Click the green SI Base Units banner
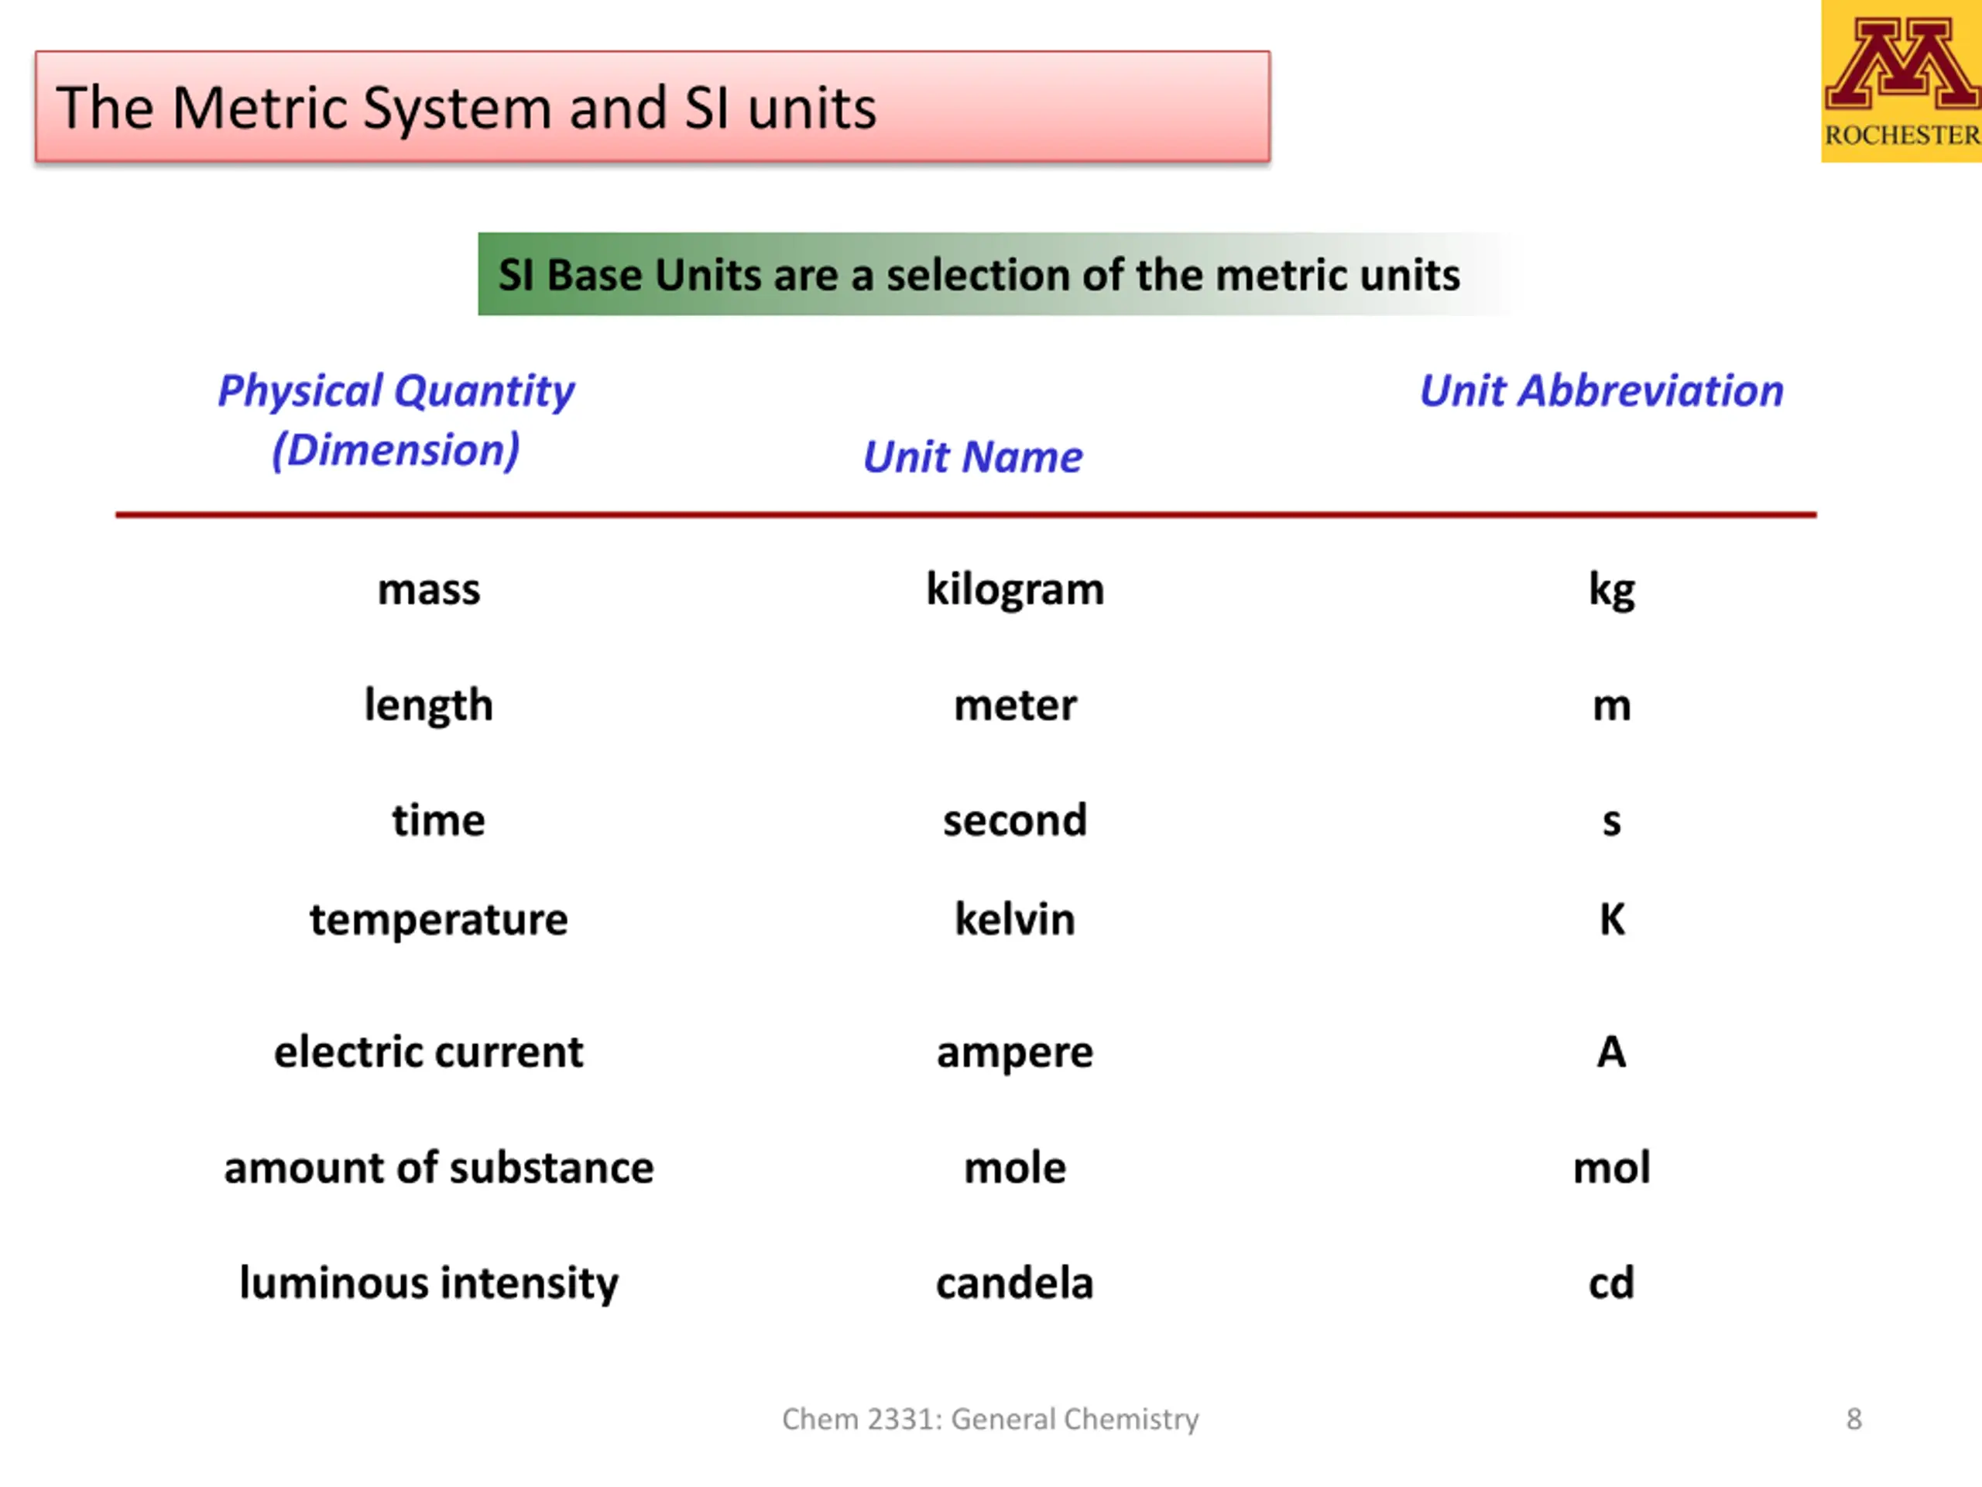The image size is (1982, 1487). (995, 274)
